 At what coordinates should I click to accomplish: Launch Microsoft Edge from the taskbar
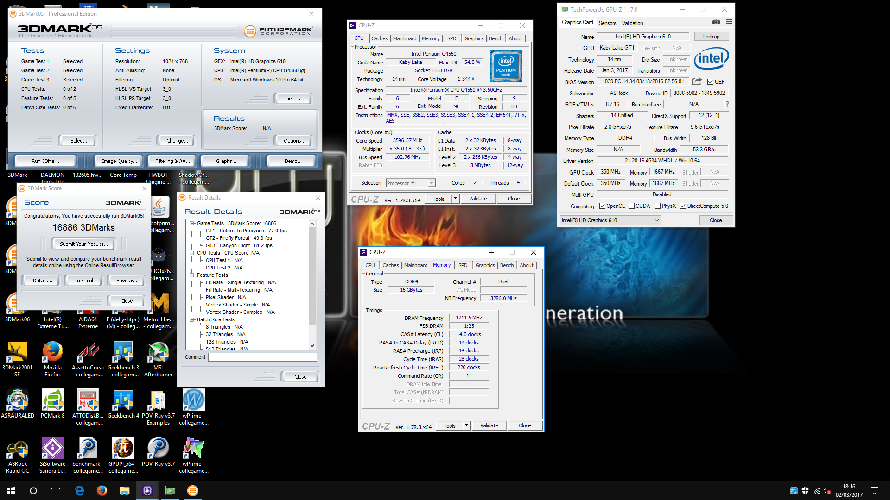click(79, 491)
